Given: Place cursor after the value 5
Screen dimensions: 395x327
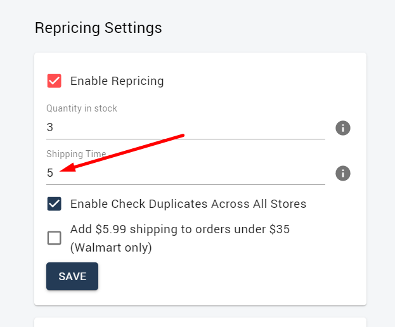Looking at the screenshot, I should pyautogui.click(x=54, y=173).
